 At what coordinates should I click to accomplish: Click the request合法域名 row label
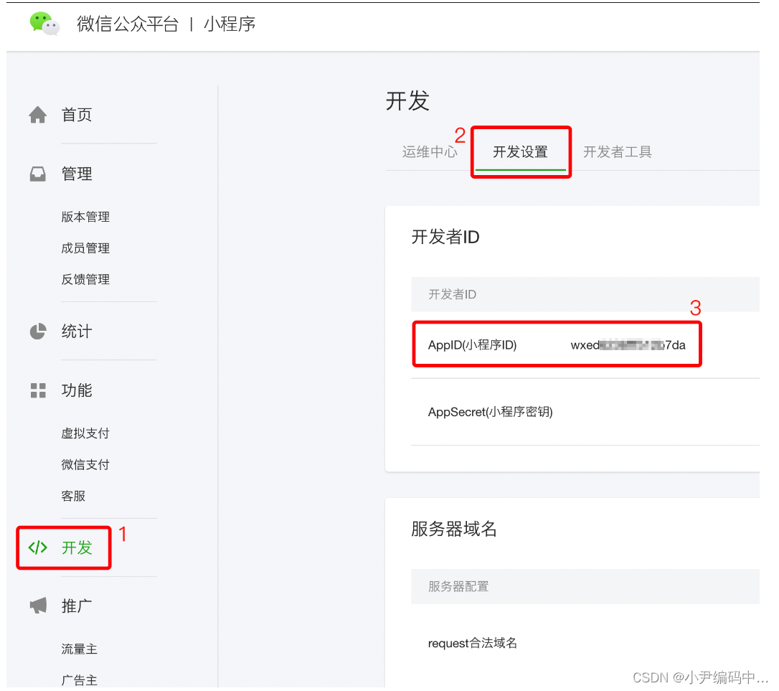(473, 643)
